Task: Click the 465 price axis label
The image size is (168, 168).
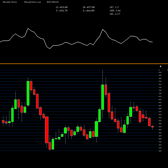Action: (x=160, y=130)
